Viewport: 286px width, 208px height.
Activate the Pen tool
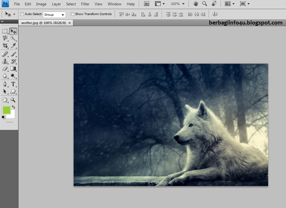point(5,84)
